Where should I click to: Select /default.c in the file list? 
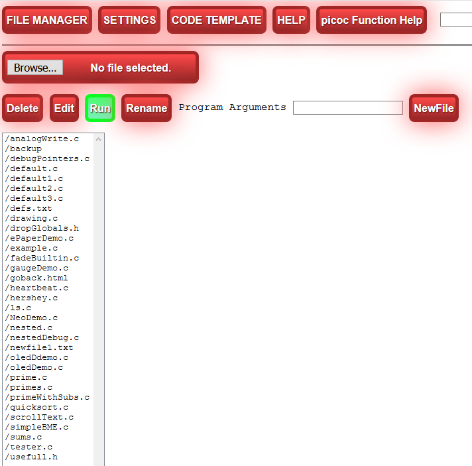coord(48,168)
